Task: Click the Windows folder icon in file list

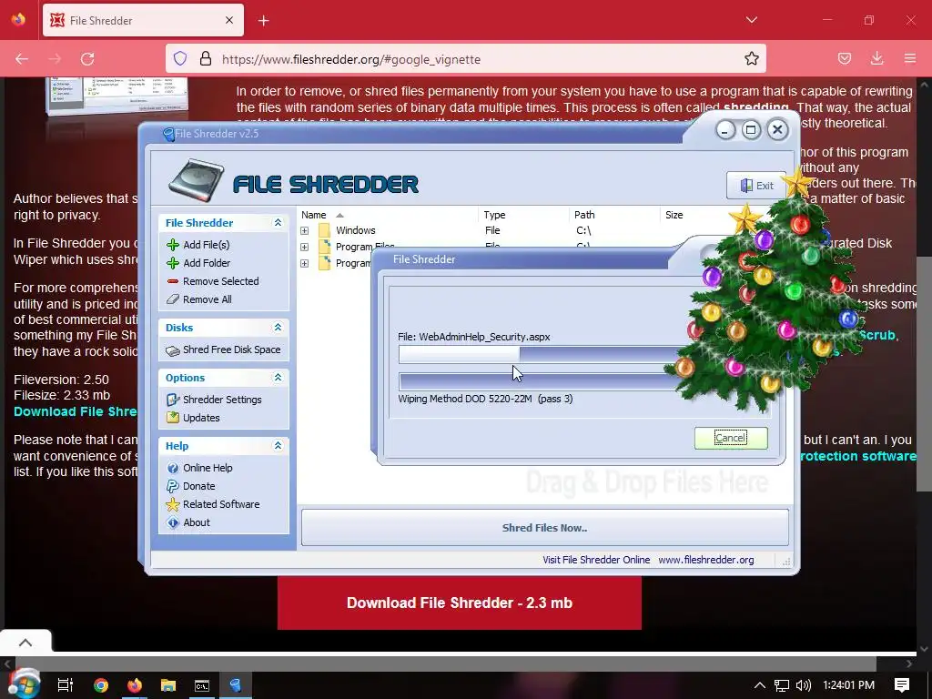Action: pos(324,230)
